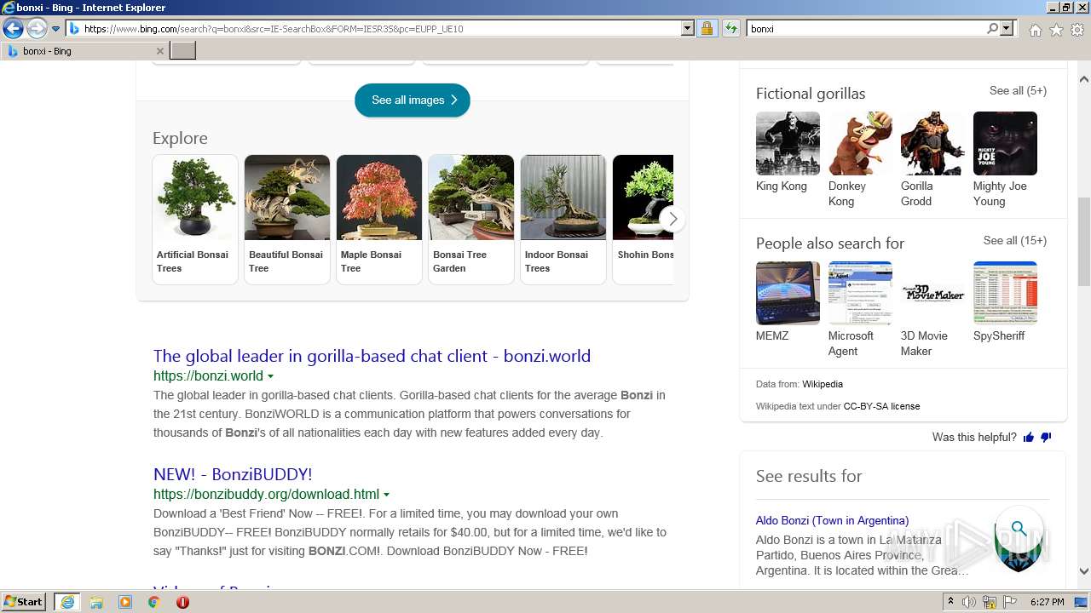Click the volume speaker tray icon
1091x613 pixels.
(x=969, y=602)
